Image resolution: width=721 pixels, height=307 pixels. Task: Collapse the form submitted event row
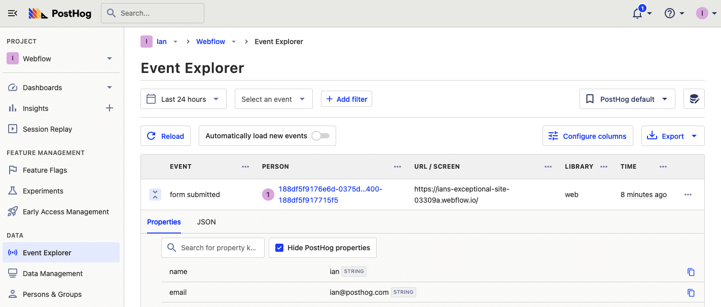click(155, 195)
